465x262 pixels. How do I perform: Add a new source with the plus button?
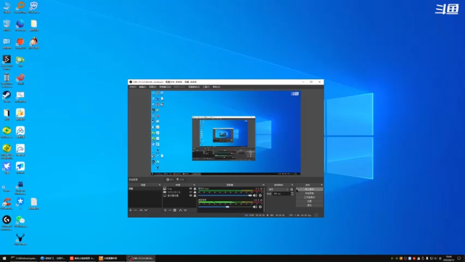coord(165,210)
